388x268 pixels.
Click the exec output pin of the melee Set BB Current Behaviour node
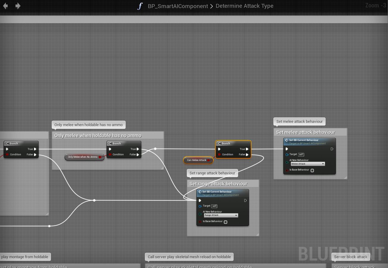pyautogui.click(x=332, y=149)
